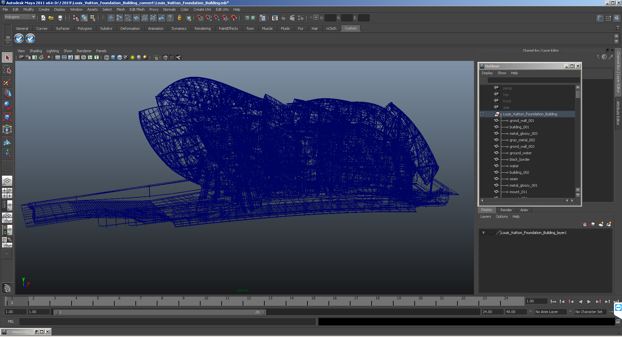This screenshot has width=622, height=337.
Task: Open the Create menu
Action: click(x=44, y=9)
